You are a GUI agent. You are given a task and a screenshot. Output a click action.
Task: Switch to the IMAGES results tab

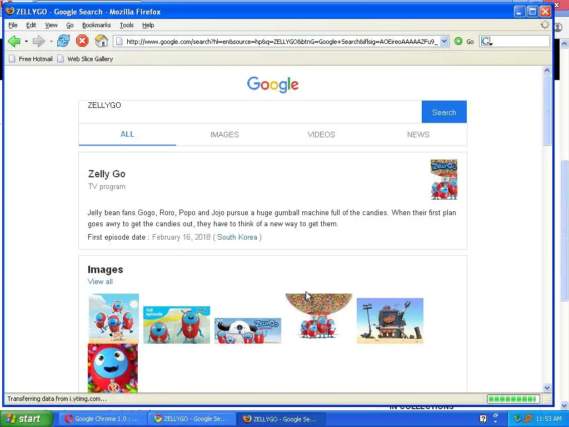click(x=224, y=135)
